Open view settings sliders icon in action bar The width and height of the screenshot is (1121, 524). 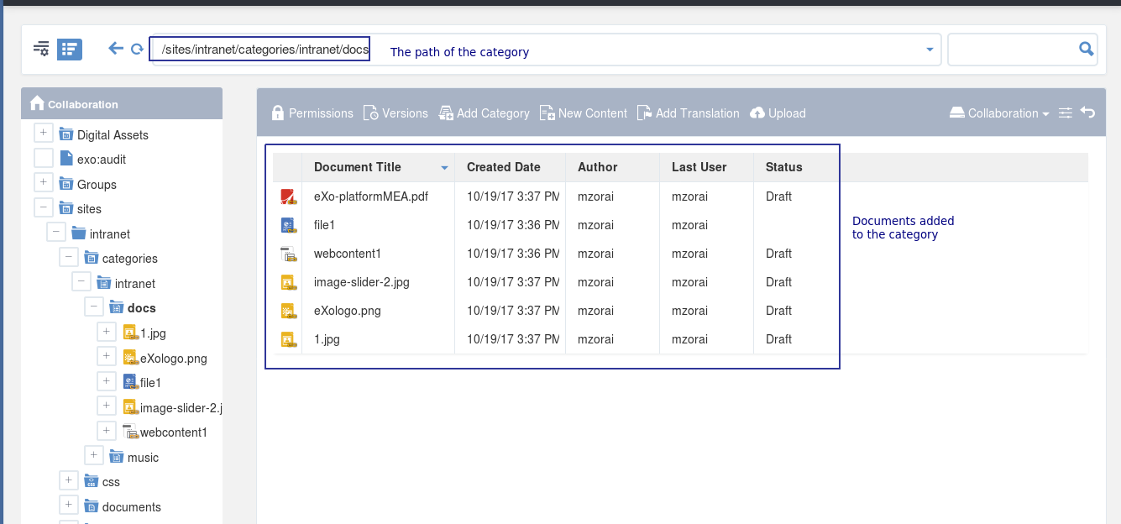[1066, 113]
